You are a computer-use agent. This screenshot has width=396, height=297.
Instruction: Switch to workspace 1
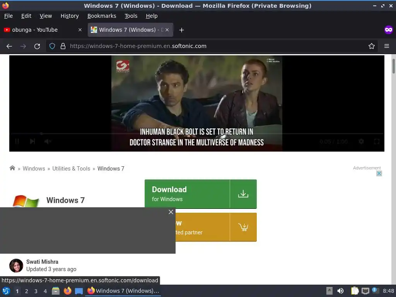[x=17, y=291]
